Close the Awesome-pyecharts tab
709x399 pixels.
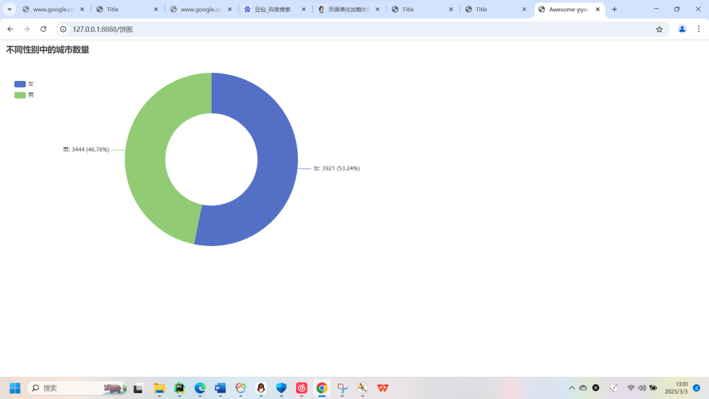click(597, 9)
